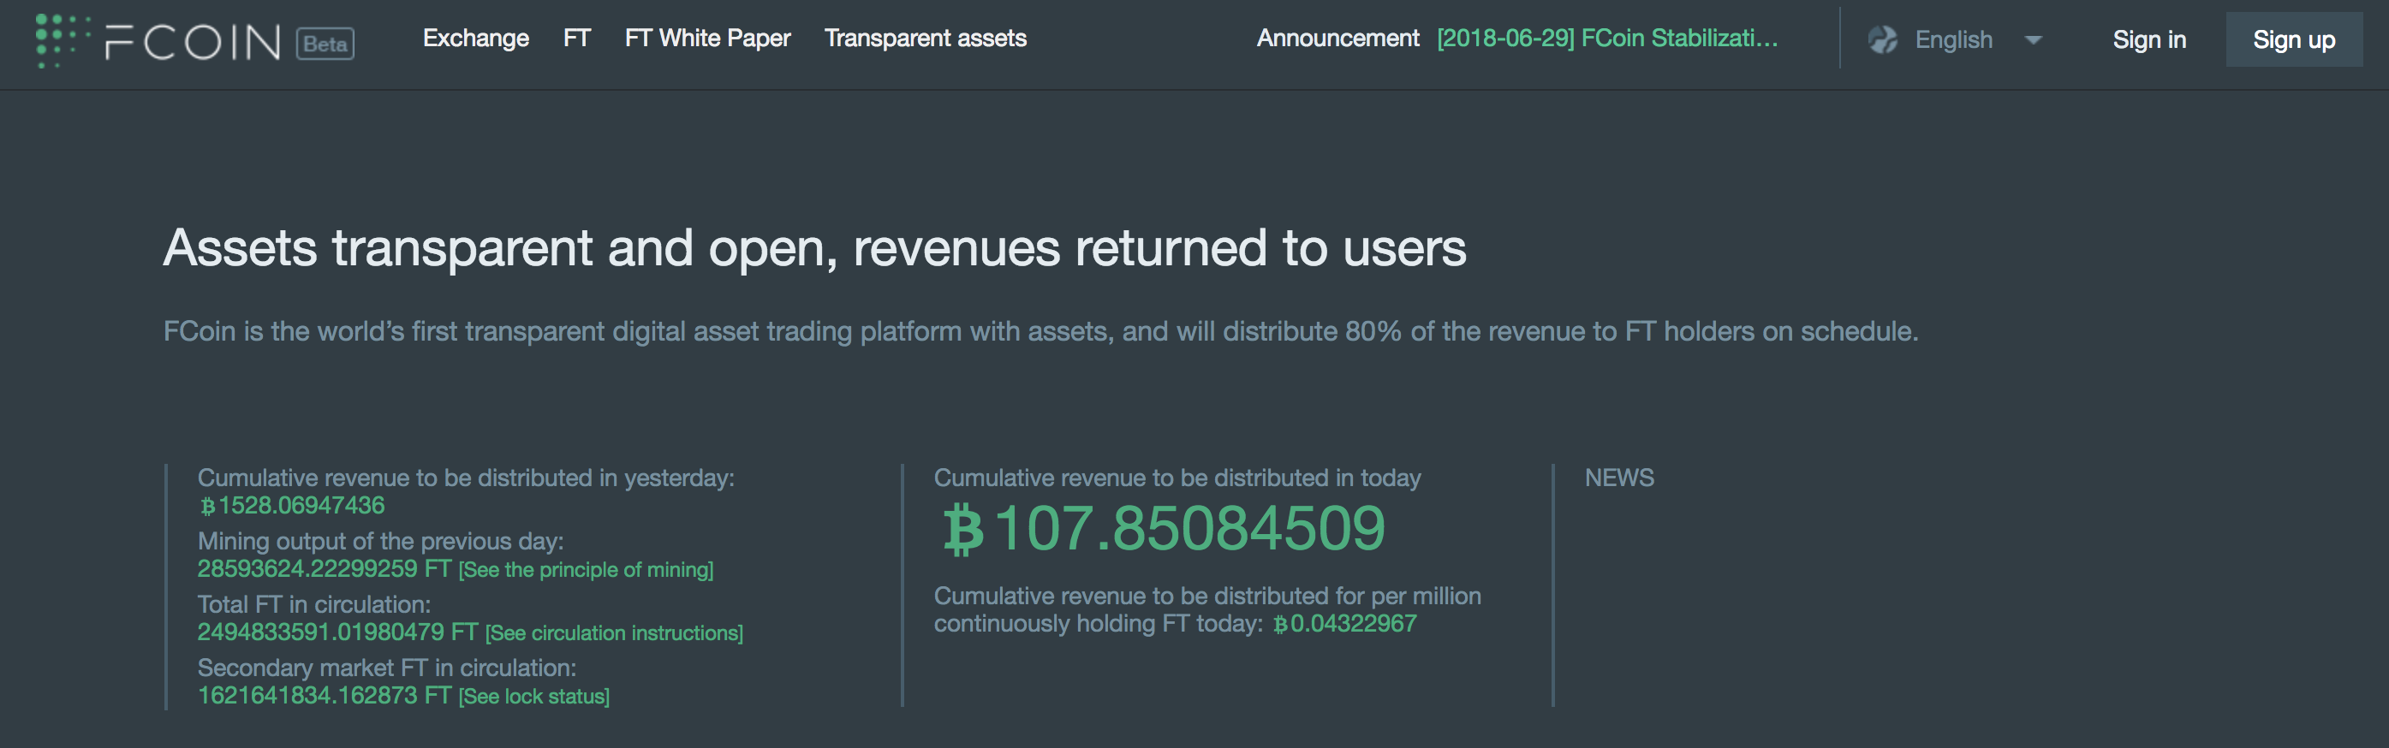Click the value 2494833591.01980479 FT

click(337, 632)
